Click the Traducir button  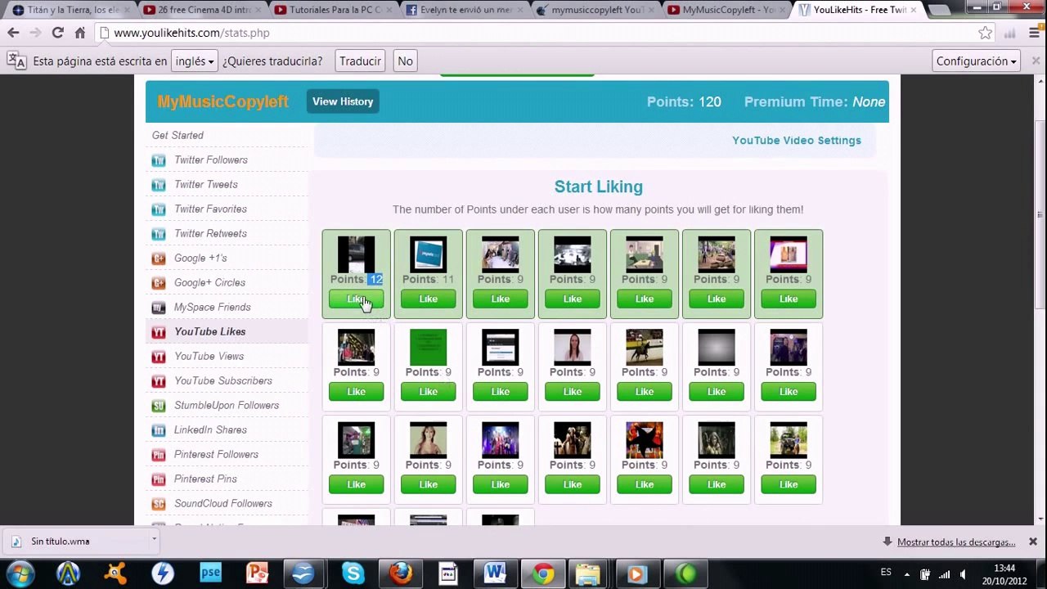(360, 61)
